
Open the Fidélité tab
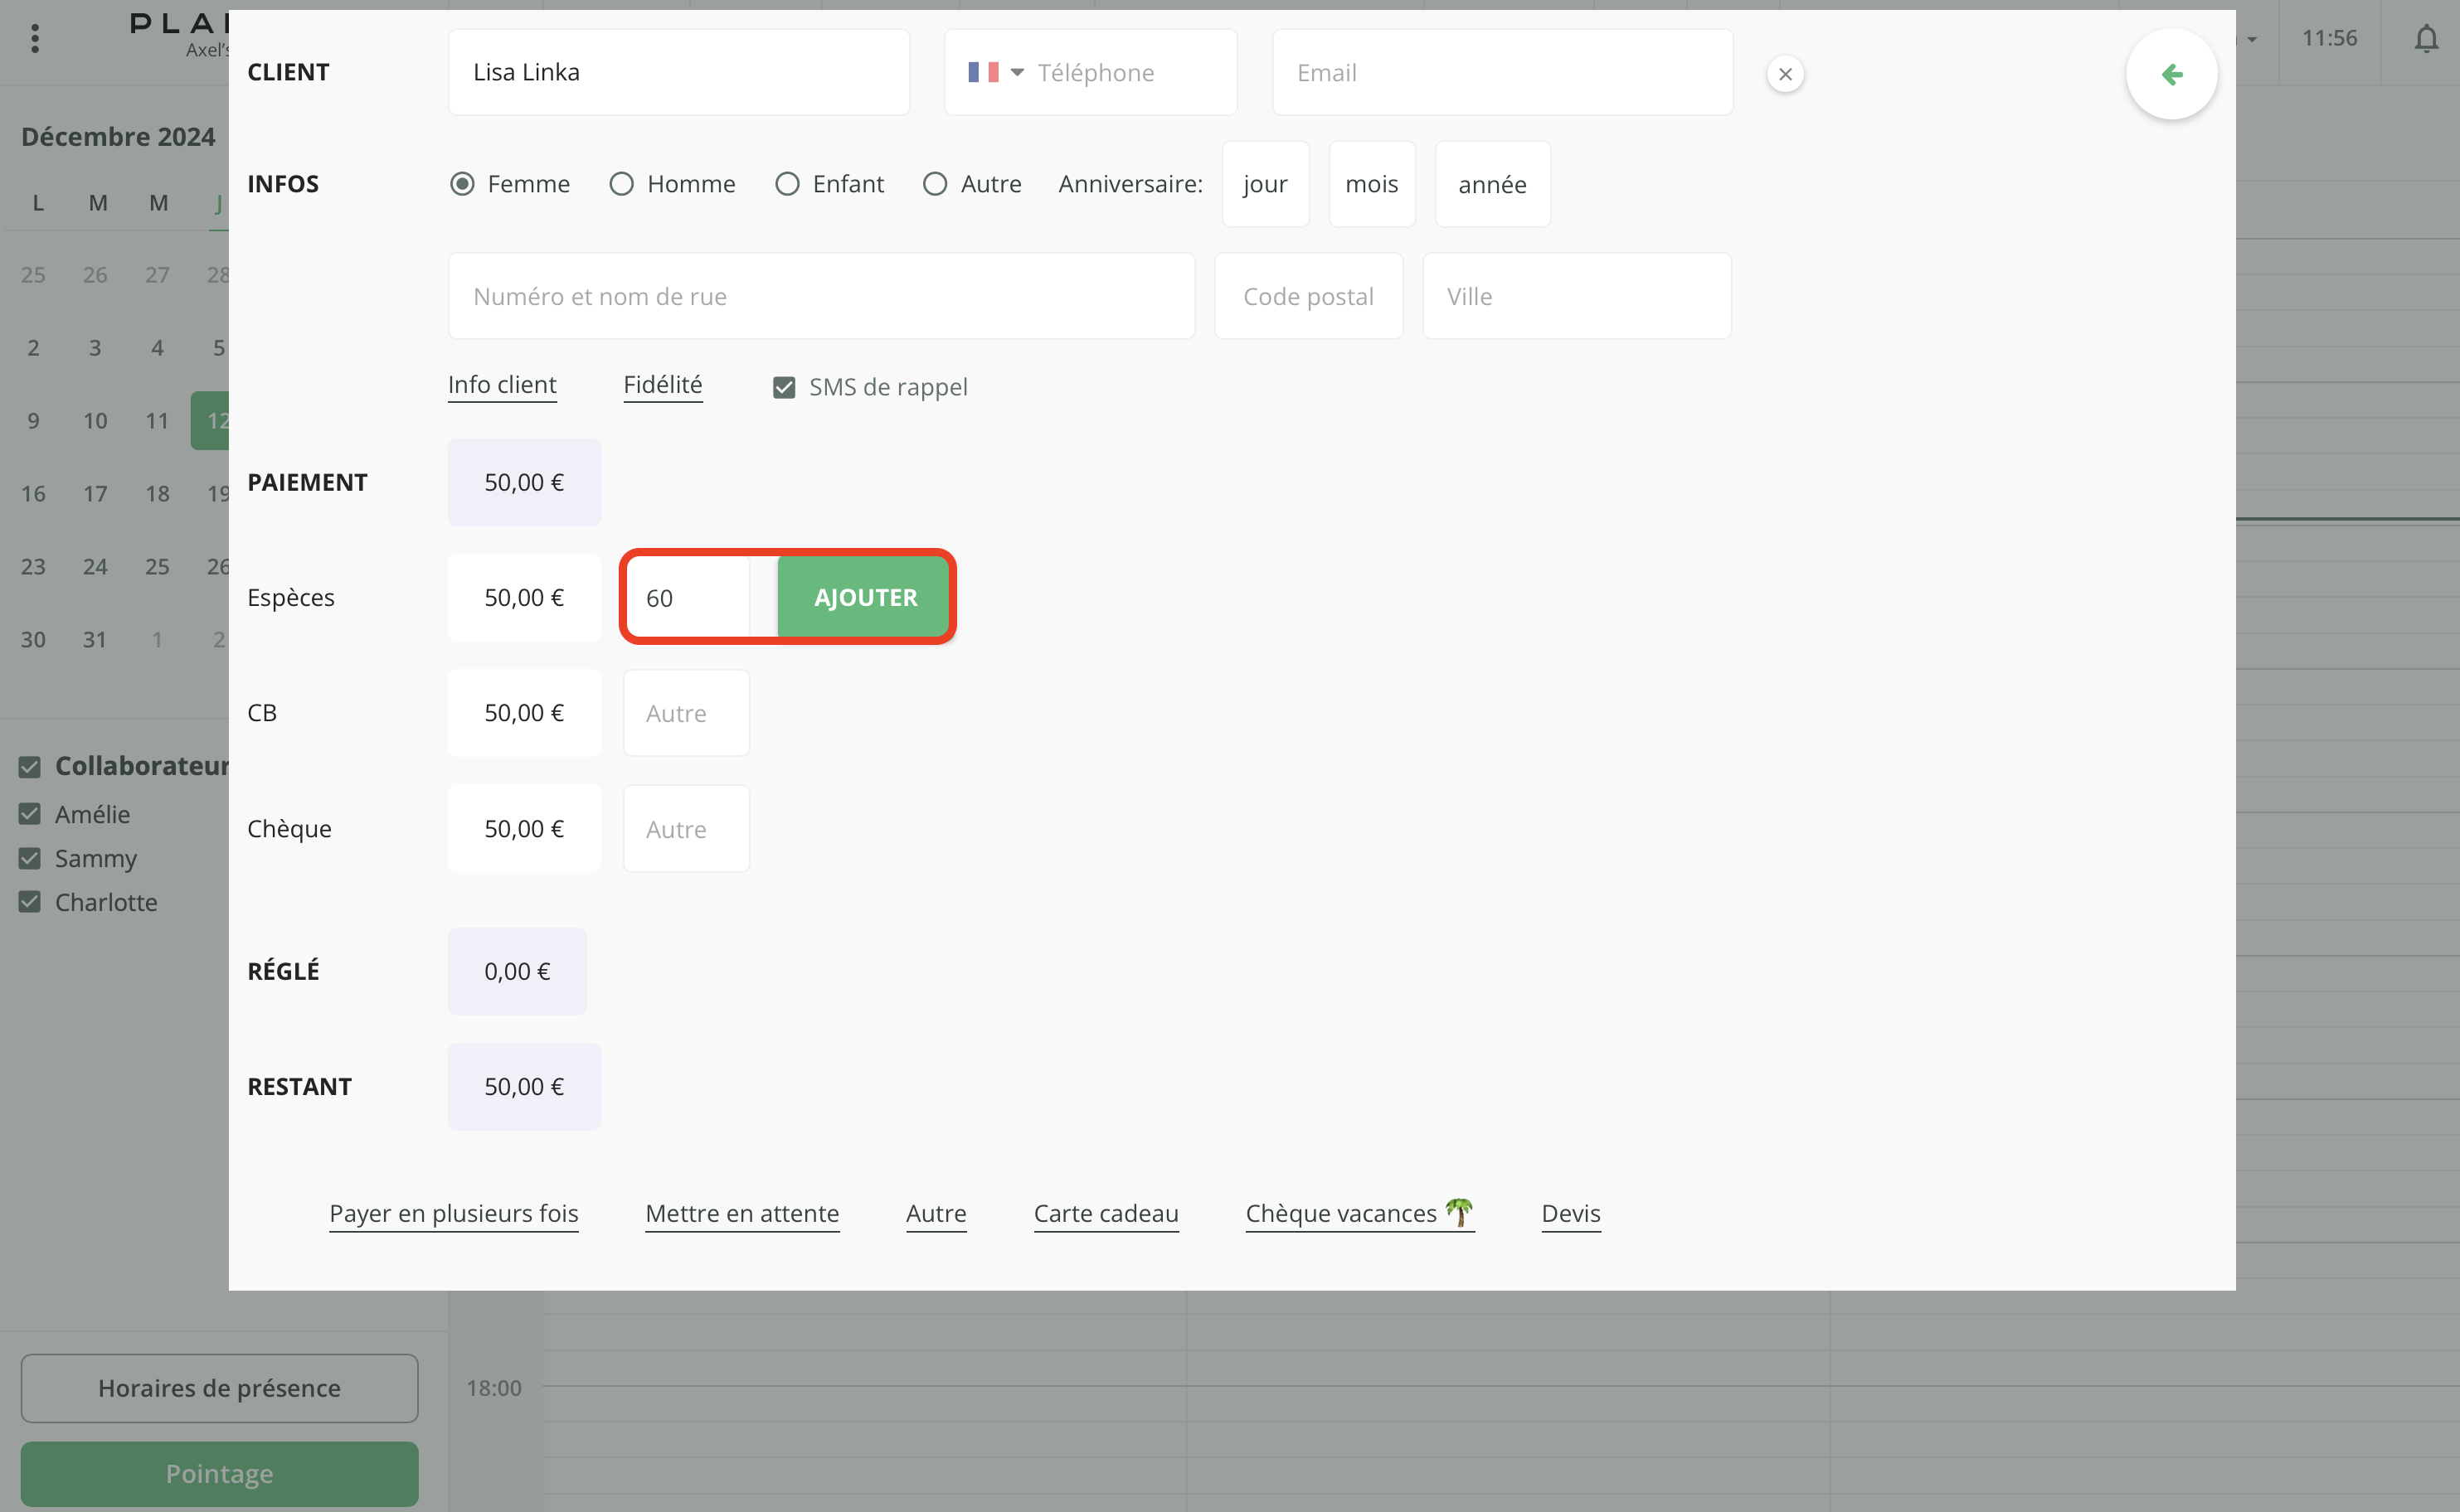pyautogui.click(x=662, y=385)
